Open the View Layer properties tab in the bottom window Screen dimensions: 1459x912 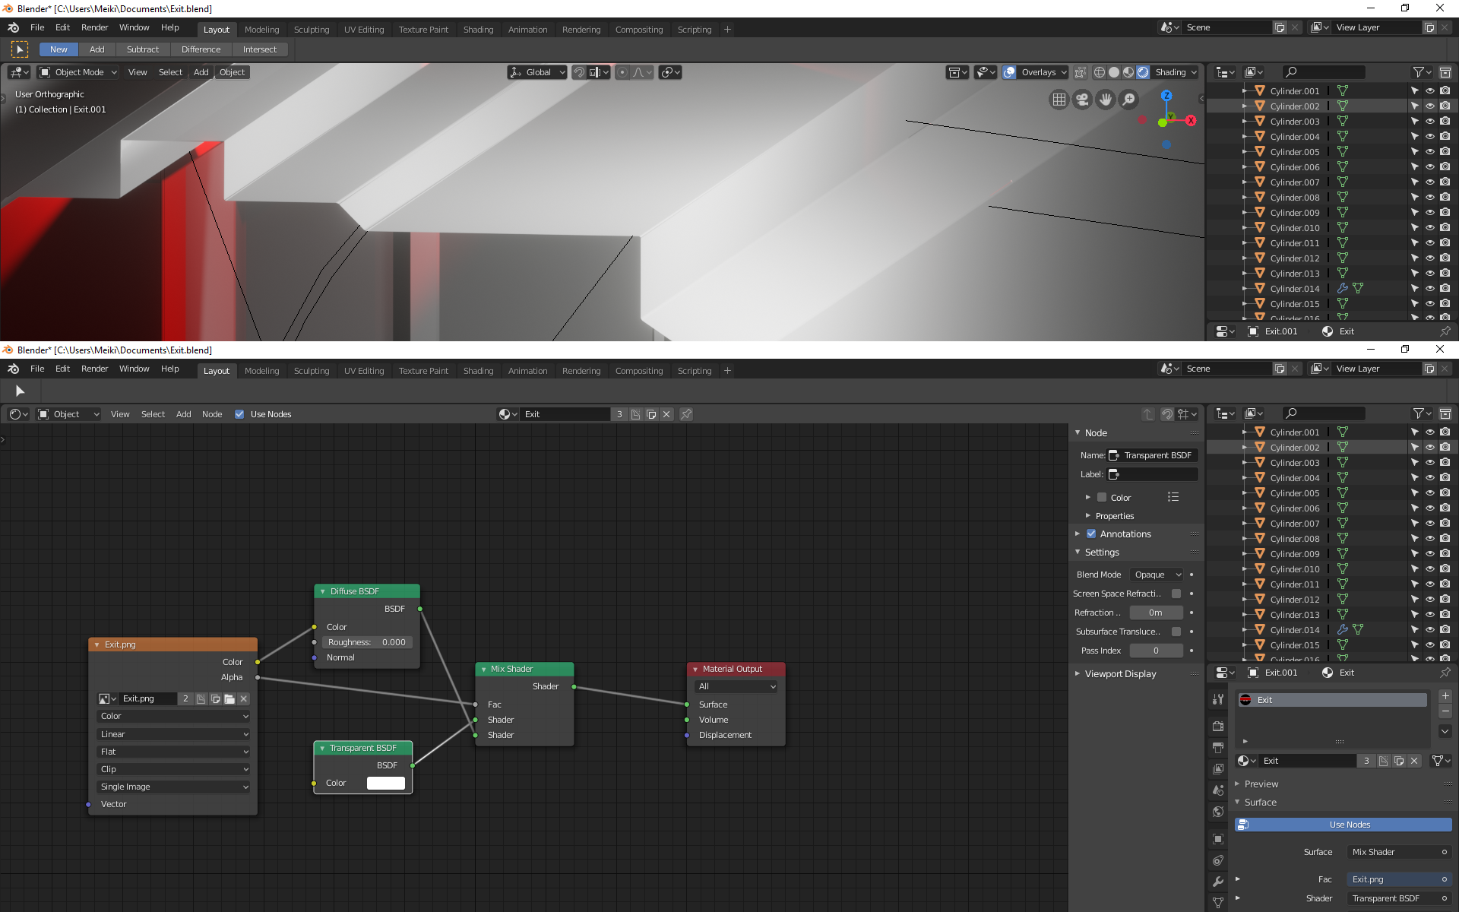tap(1218, 769)
